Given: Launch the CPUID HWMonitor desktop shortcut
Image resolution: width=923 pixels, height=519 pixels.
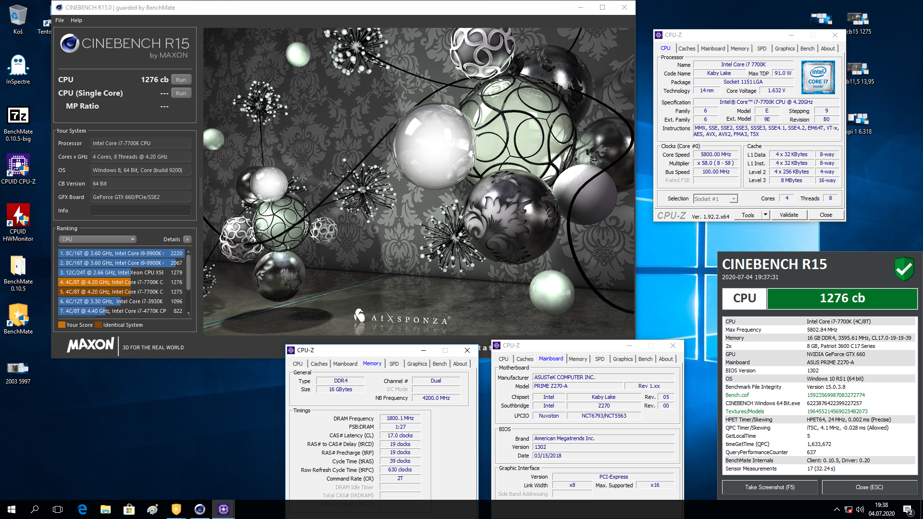Looking at the screenshot, I should 18,222.
